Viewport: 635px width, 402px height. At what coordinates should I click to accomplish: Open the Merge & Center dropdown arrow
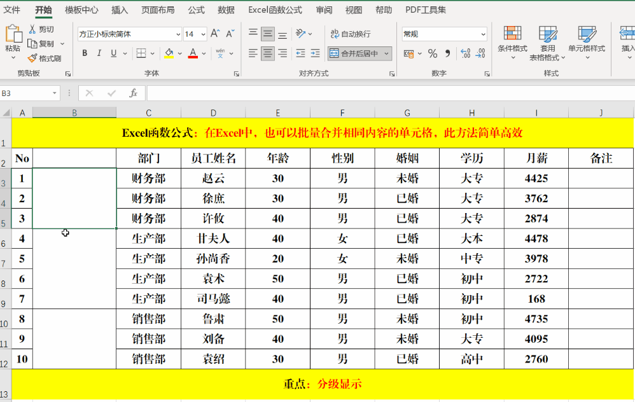(387, 53)
